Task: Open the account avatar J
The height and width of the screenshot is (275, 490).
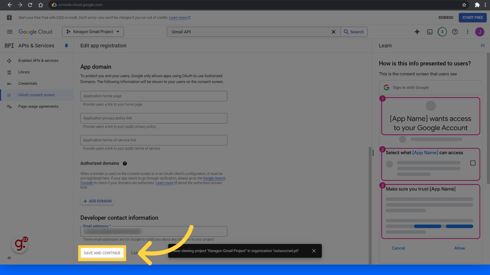Action: coord(480,32)
